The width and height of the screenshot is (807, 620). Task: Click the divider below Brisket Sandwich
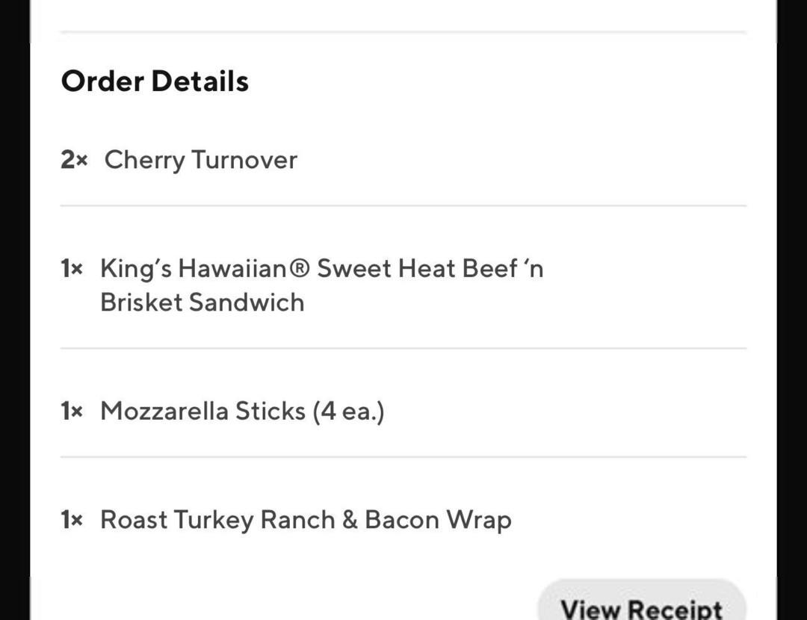403,348
